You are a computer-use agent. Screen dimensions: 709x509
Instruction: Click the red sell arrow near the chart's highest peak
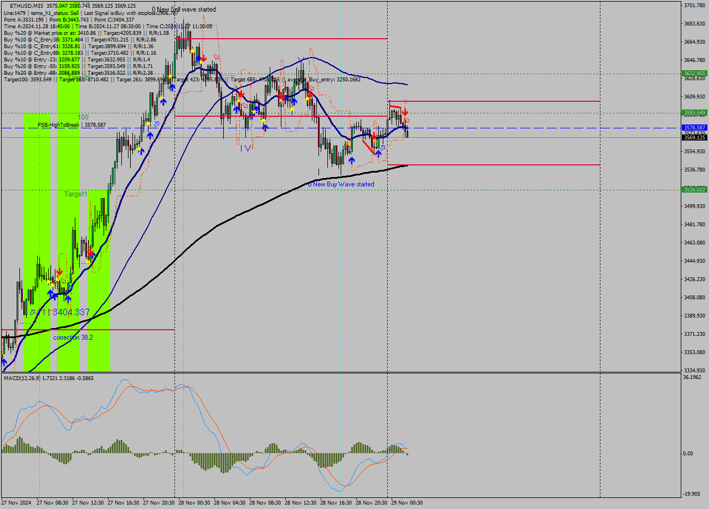point(203,59)
